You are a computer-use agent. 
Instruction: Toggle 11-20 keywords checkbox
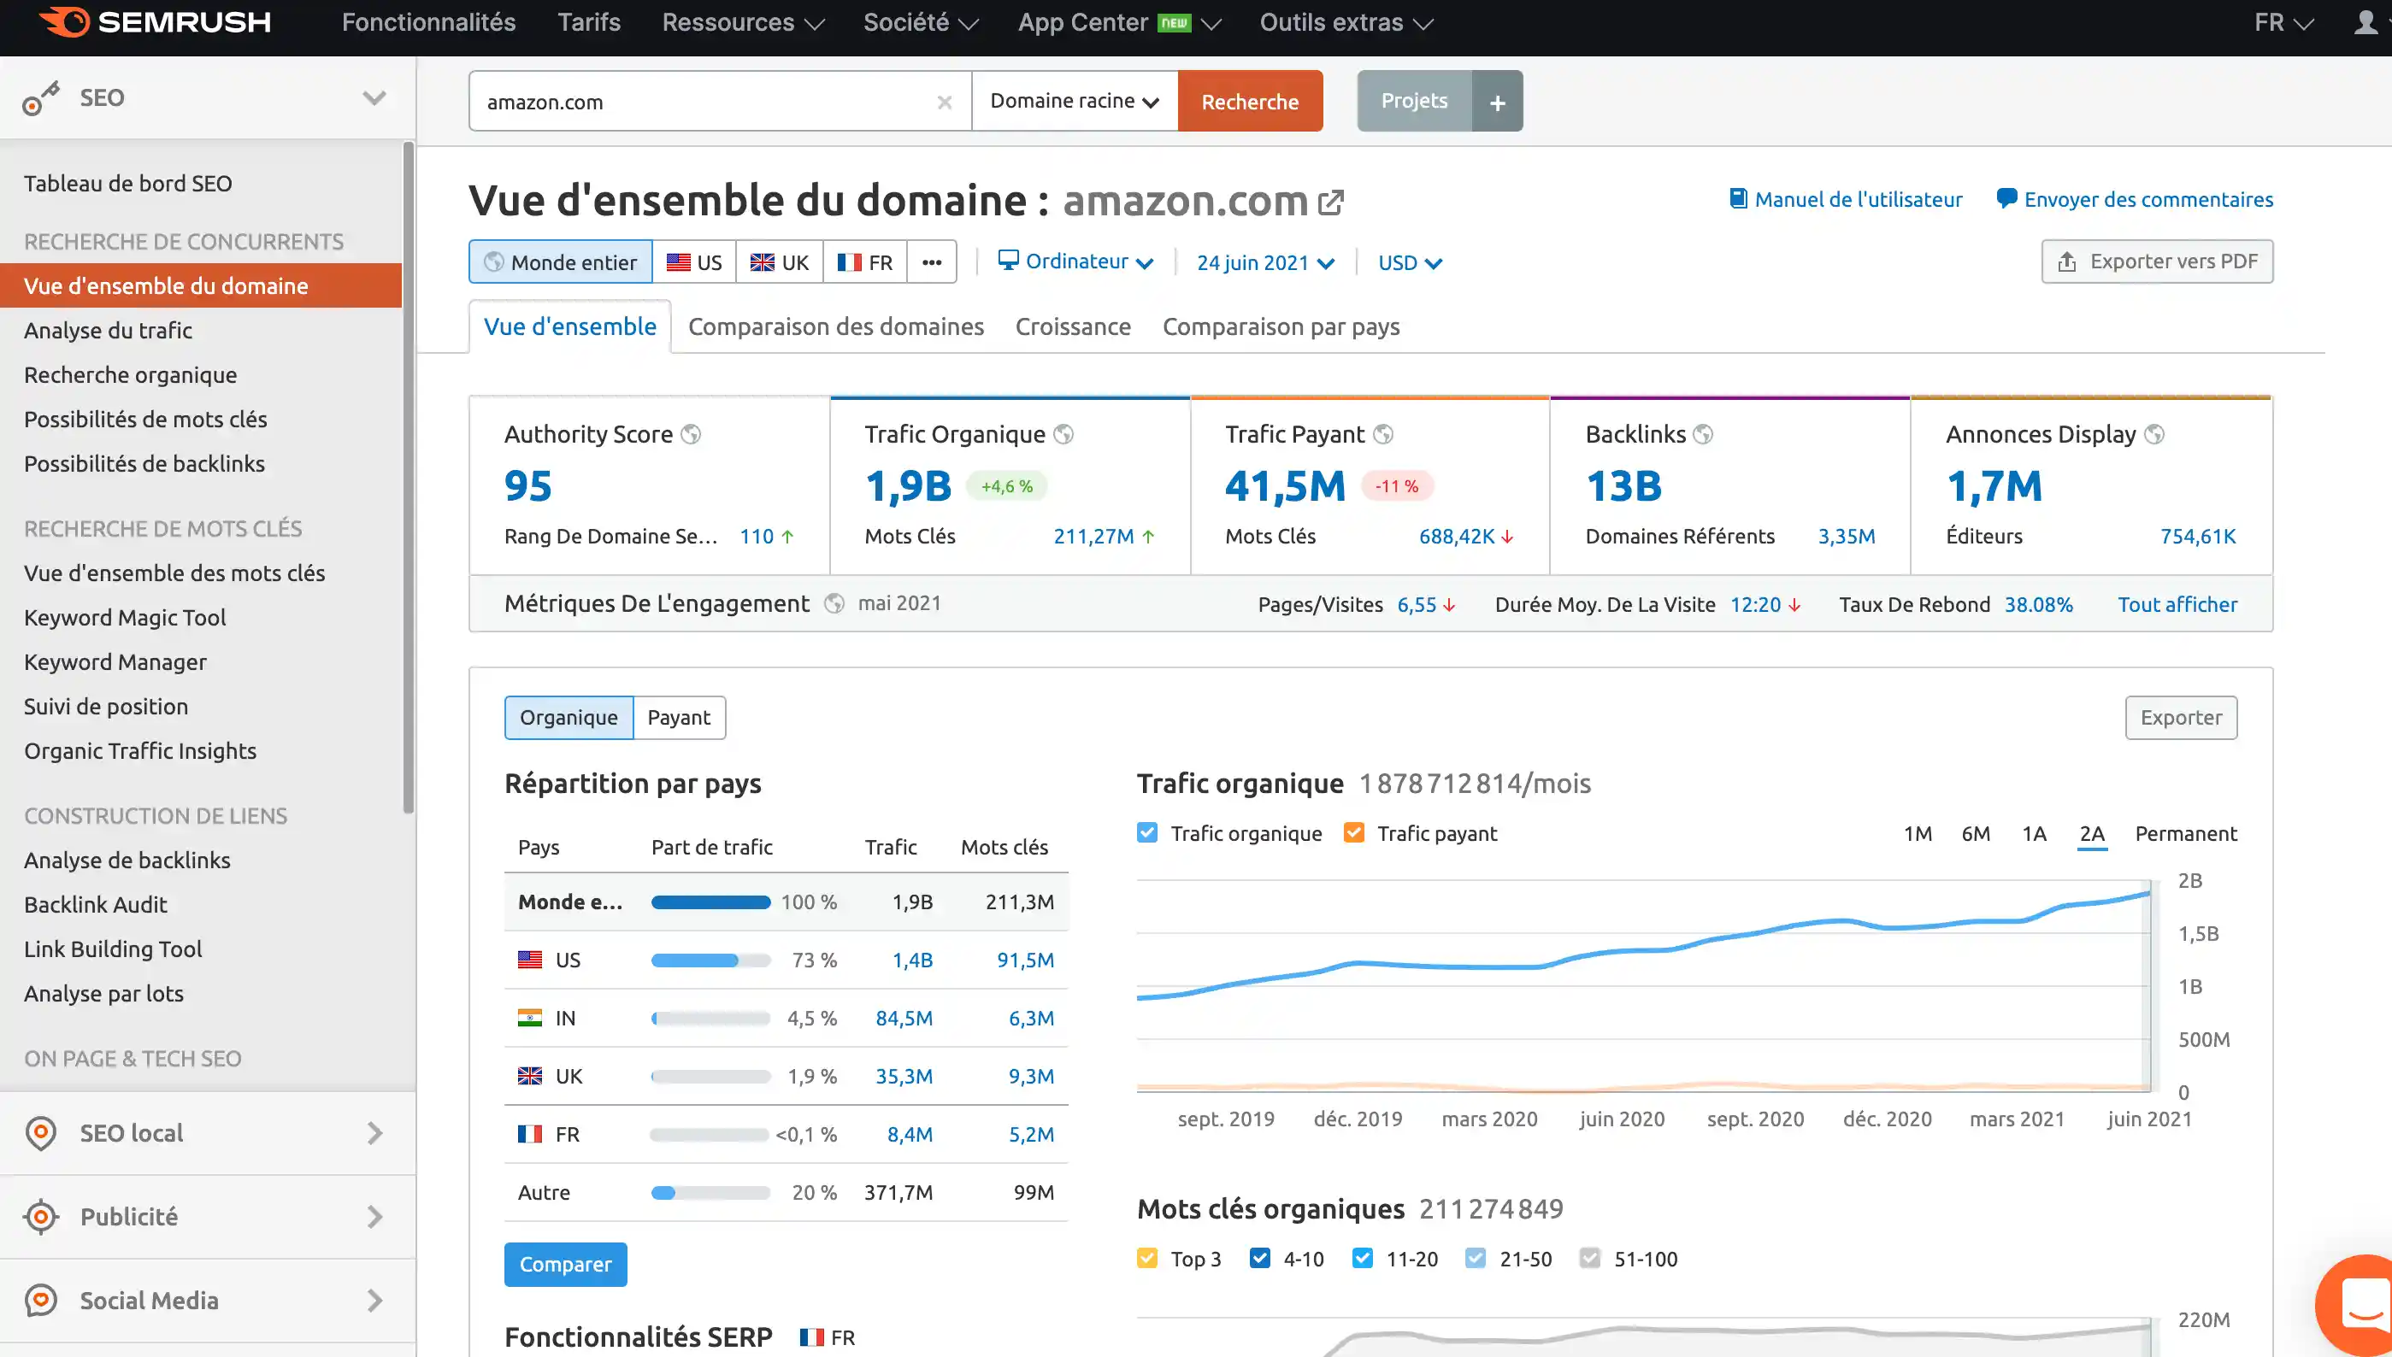click(1363, 1258)
